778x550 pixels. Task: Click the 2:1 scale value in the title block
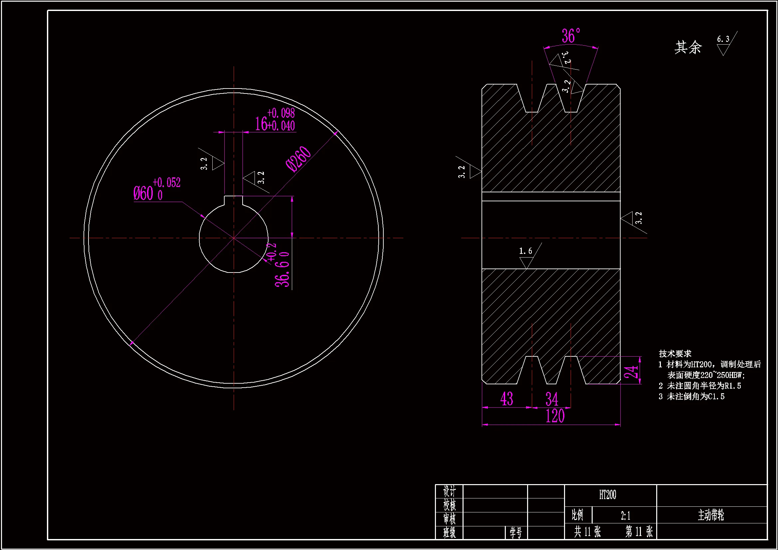[x=626, y=516]
